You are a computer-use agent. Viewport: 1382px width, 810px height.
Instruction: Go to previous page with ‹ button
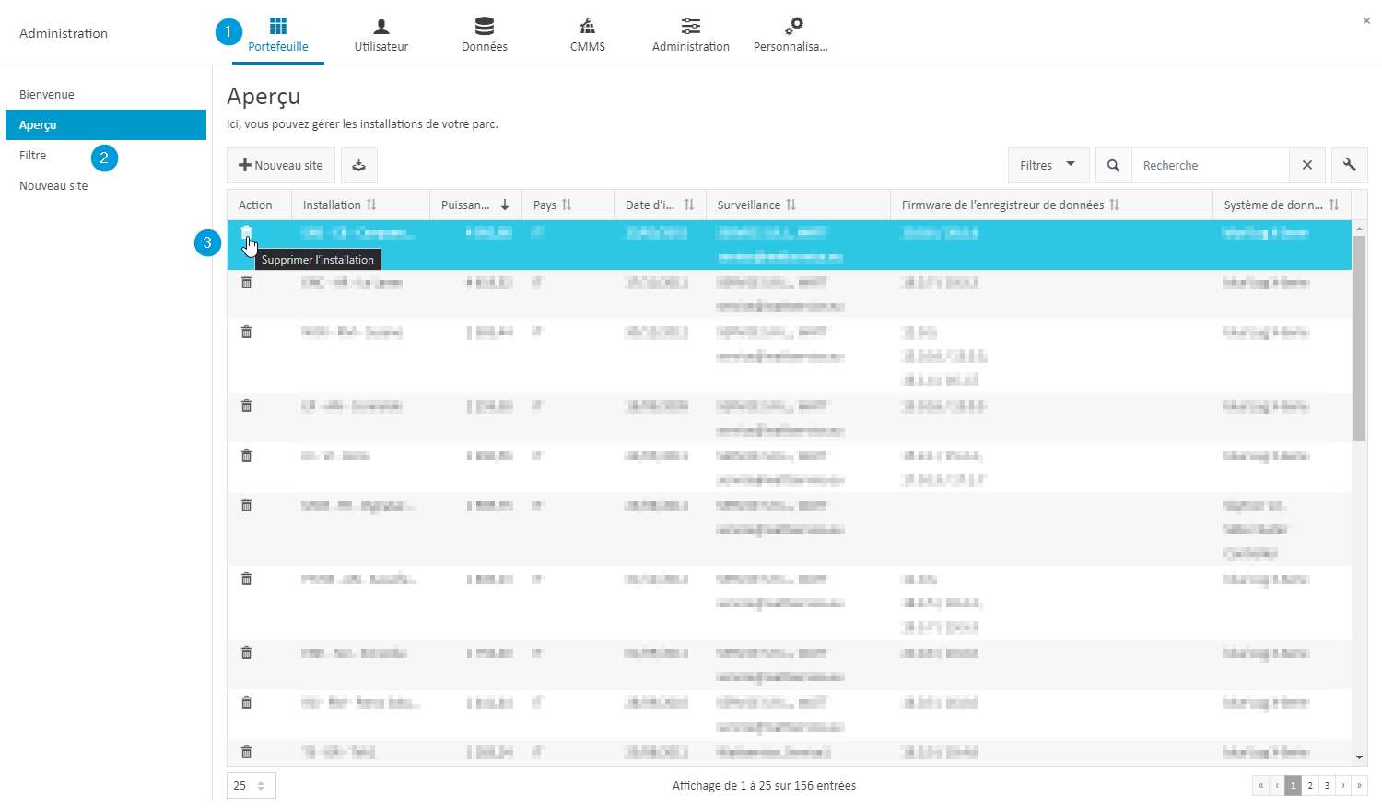tap(1277, 785)
